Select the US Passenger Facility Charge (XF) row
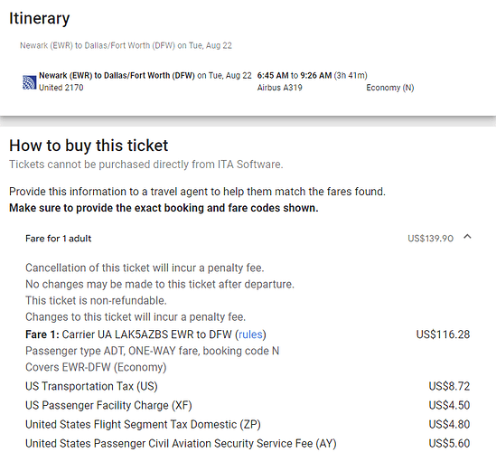This screenshot has width=496, height=452. pos(248,406)
